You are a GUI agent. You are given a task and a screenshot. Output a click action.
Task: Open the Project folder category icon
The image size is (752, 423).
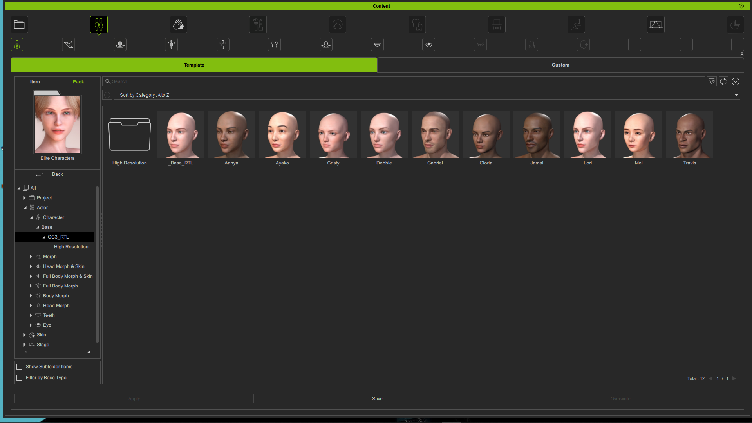19,25
